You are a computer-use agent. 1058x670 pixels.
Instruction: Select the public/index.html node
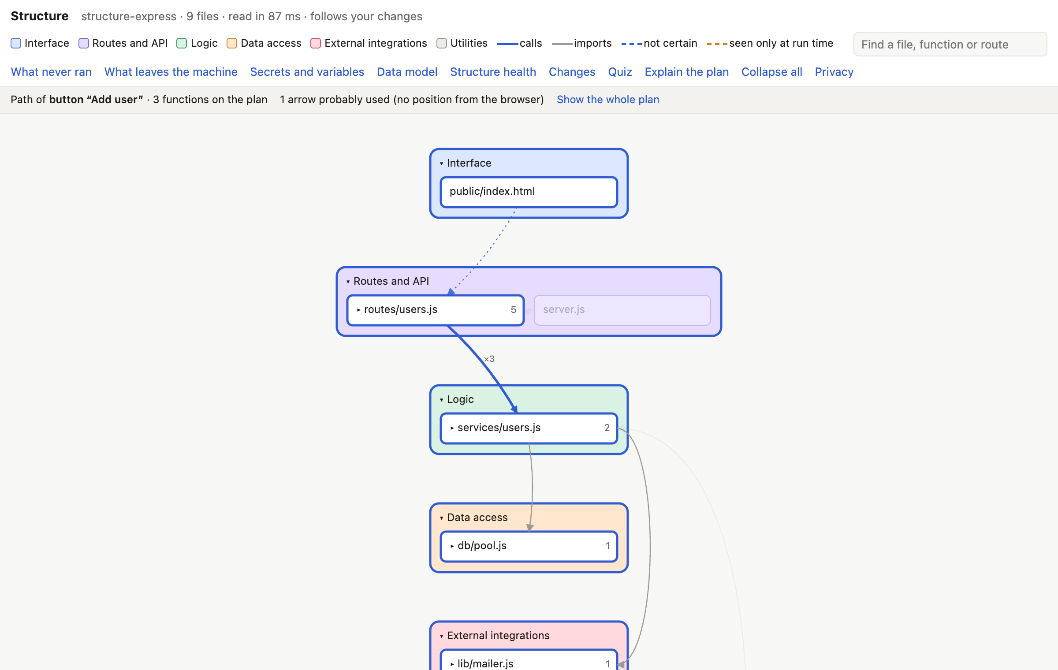529,192
